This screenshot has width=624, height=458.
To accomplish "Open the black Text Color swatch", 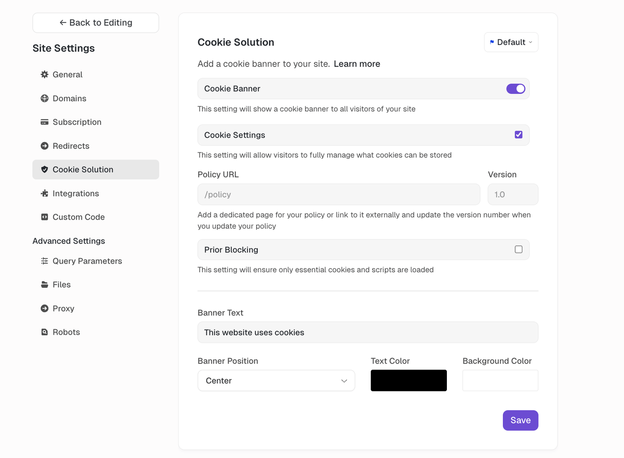I will point(408,381).
